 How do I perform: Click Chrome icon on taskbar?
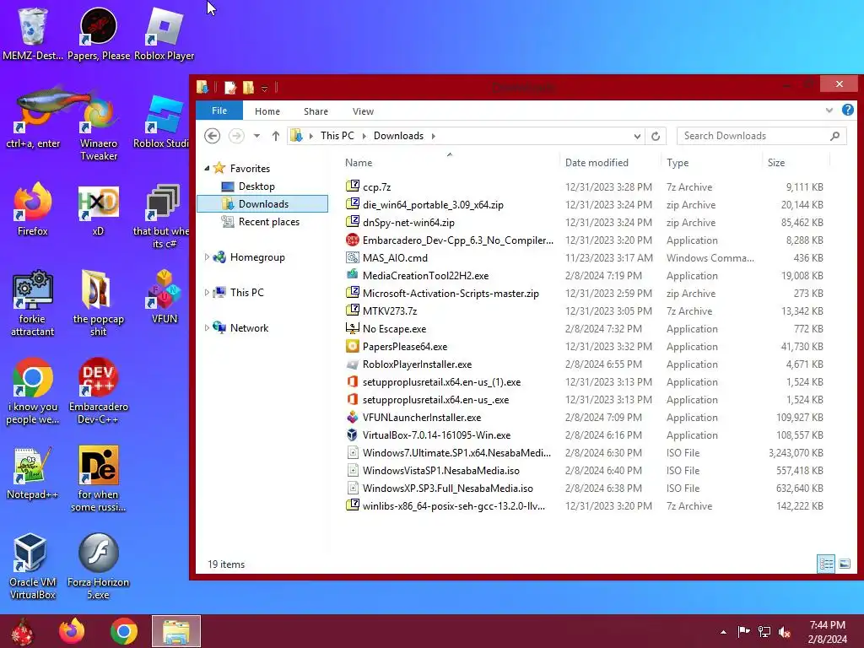click(x=124, y=631)
